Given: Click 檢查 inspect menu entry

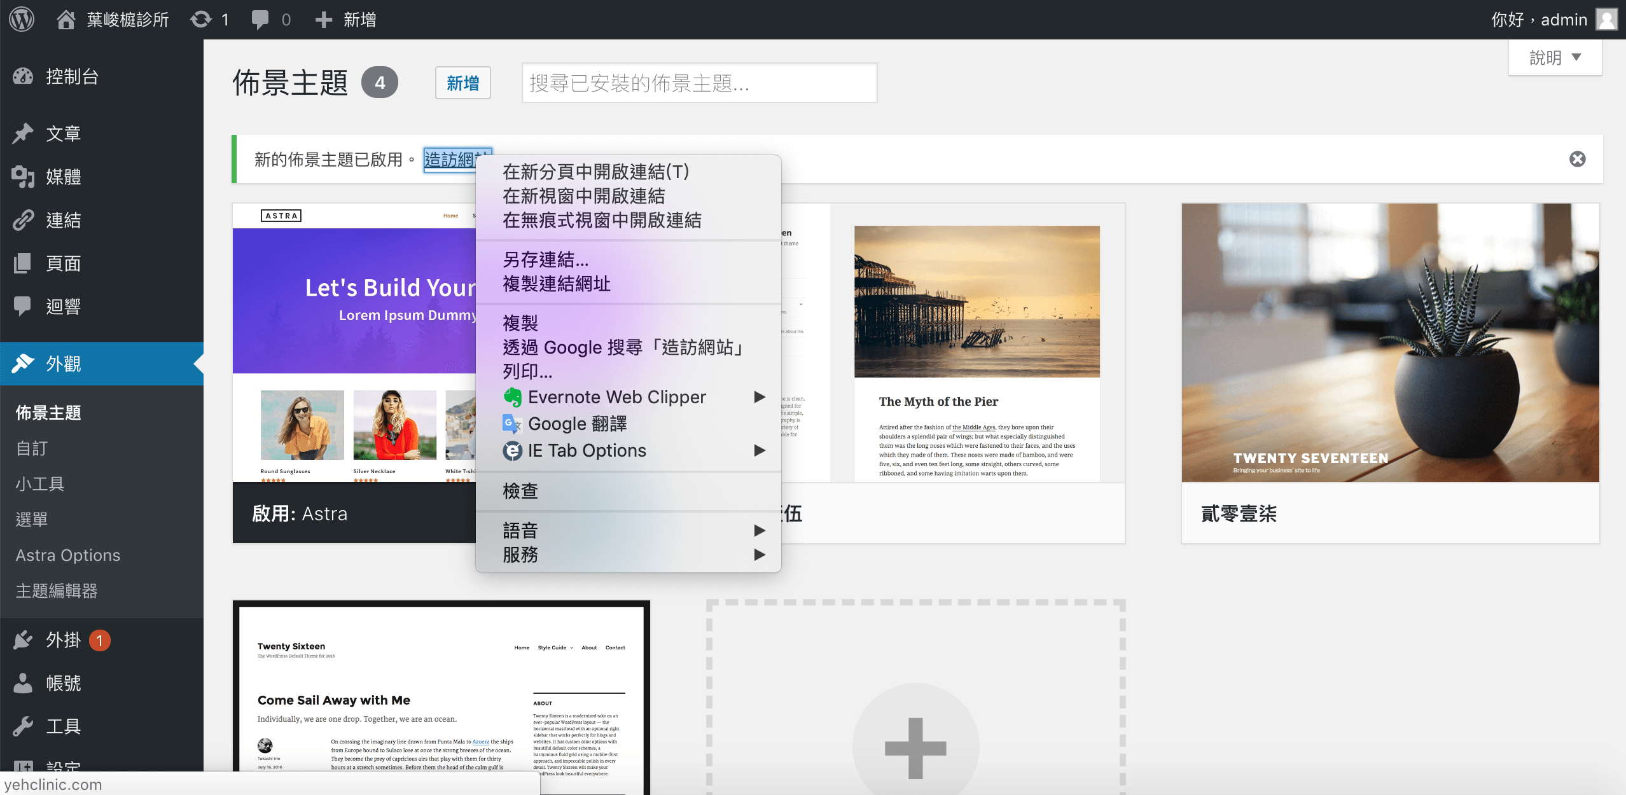Looking at the screenshot, I should (x=520, y=491).
